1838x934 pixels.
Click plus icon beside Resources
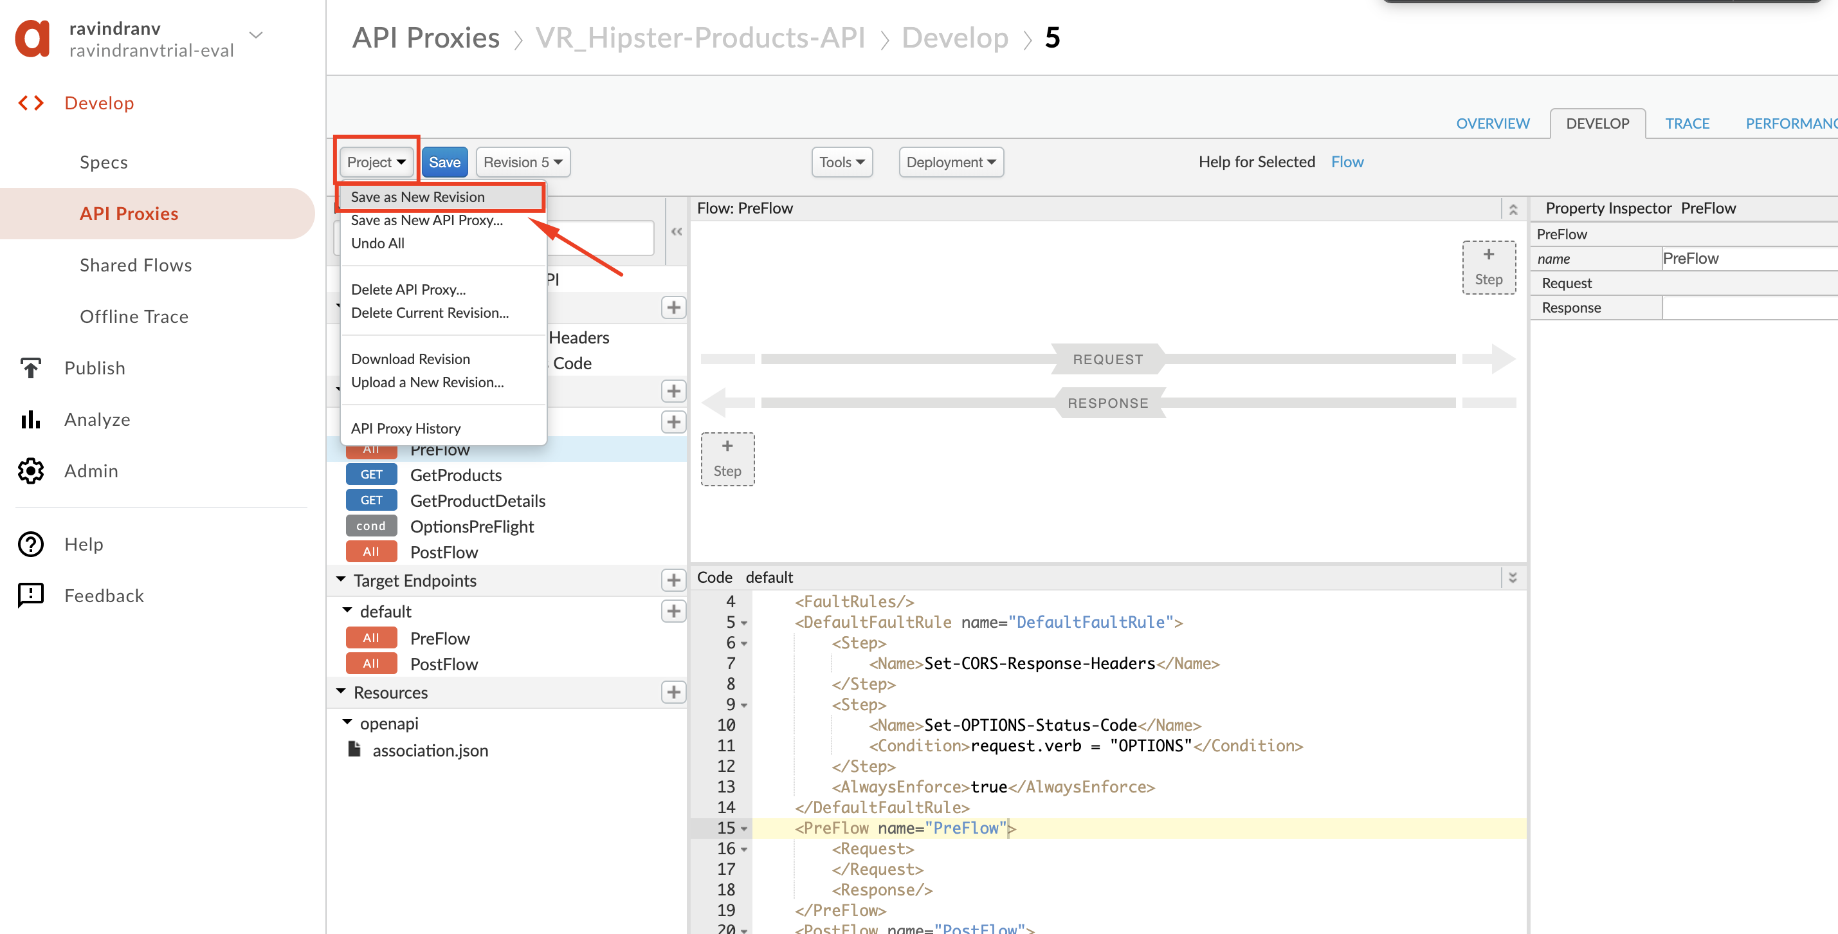[x=673, y=691]
